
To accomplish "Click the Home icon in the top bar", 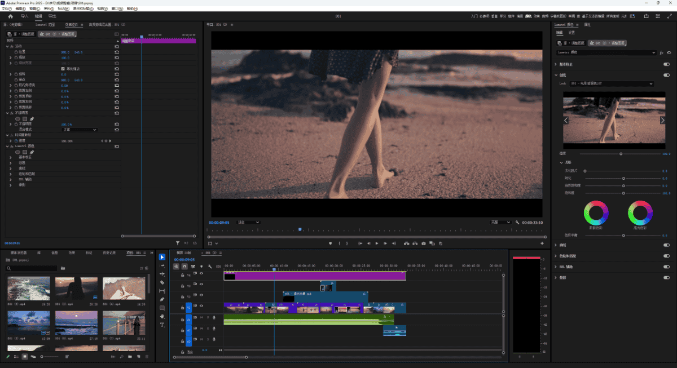I will coord(10,16).
